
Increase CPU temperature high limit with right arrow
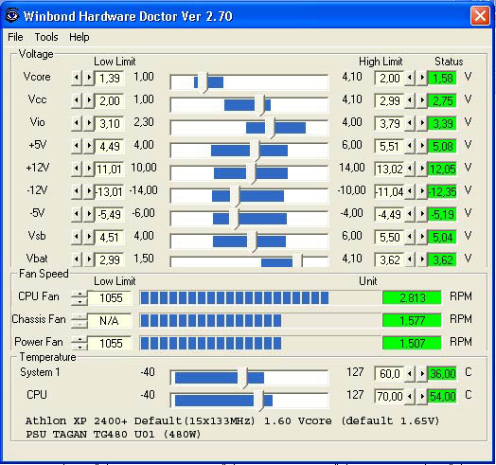pyautogui.click(x=422, y=396)
